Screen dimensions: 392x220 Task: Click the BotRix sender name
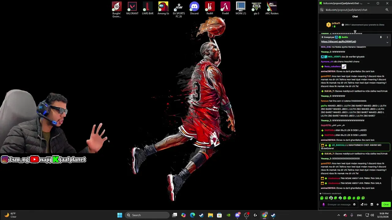pos(345,37)
